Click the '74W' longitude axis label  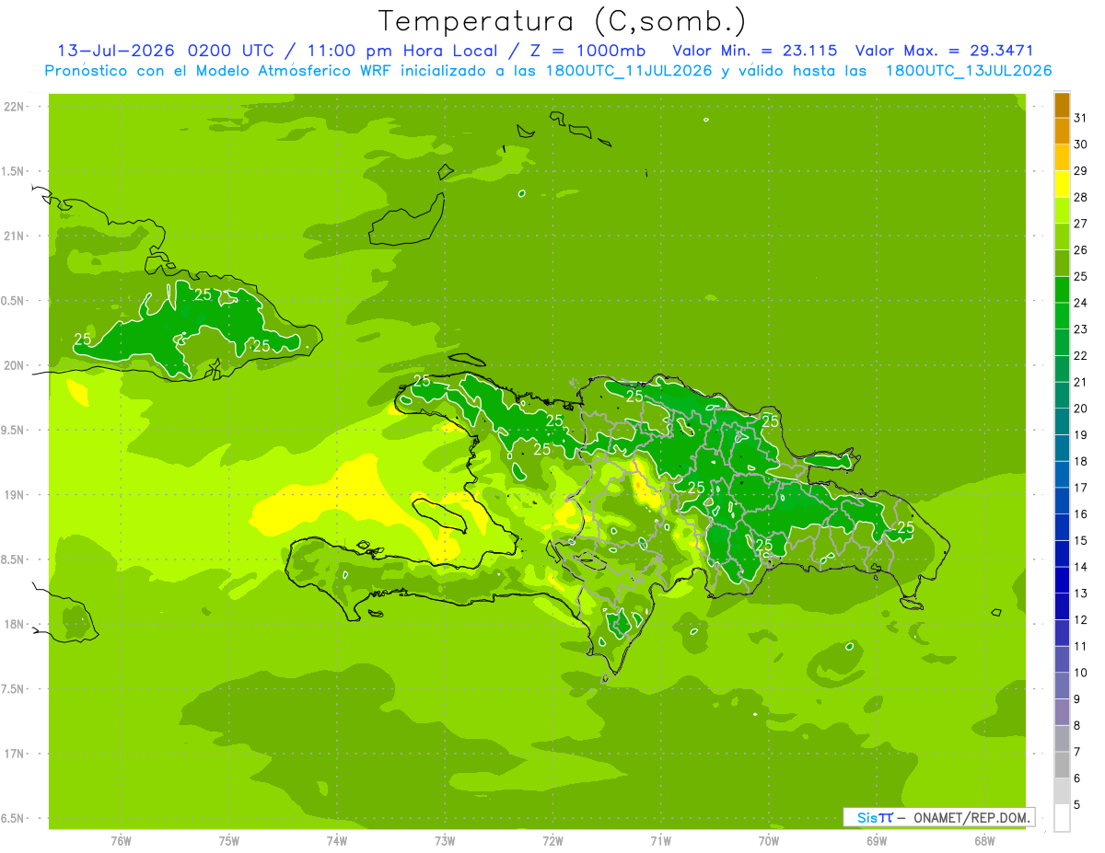tap(337, 841)
